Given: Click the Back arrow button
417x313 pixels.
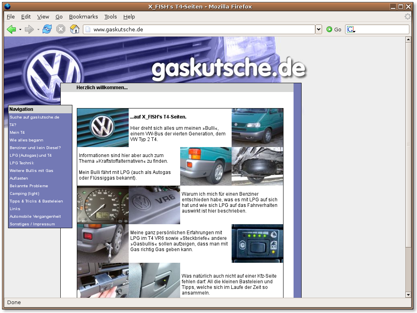Looking at the screenshot, I should coord(11,29).
